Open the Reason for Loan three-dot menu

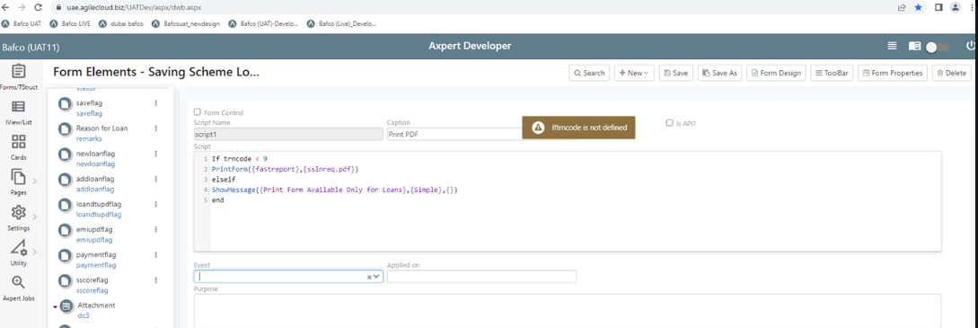point(156,128)
